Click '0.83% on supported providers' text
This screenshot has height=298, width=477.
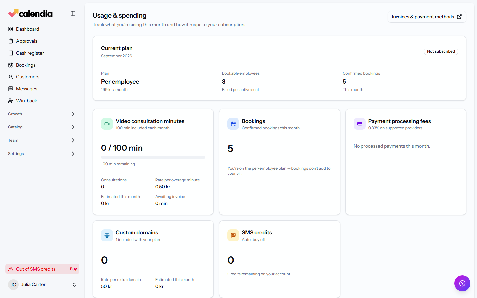[x=395, y=128]
